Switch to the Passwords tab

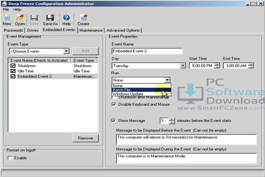13,30
